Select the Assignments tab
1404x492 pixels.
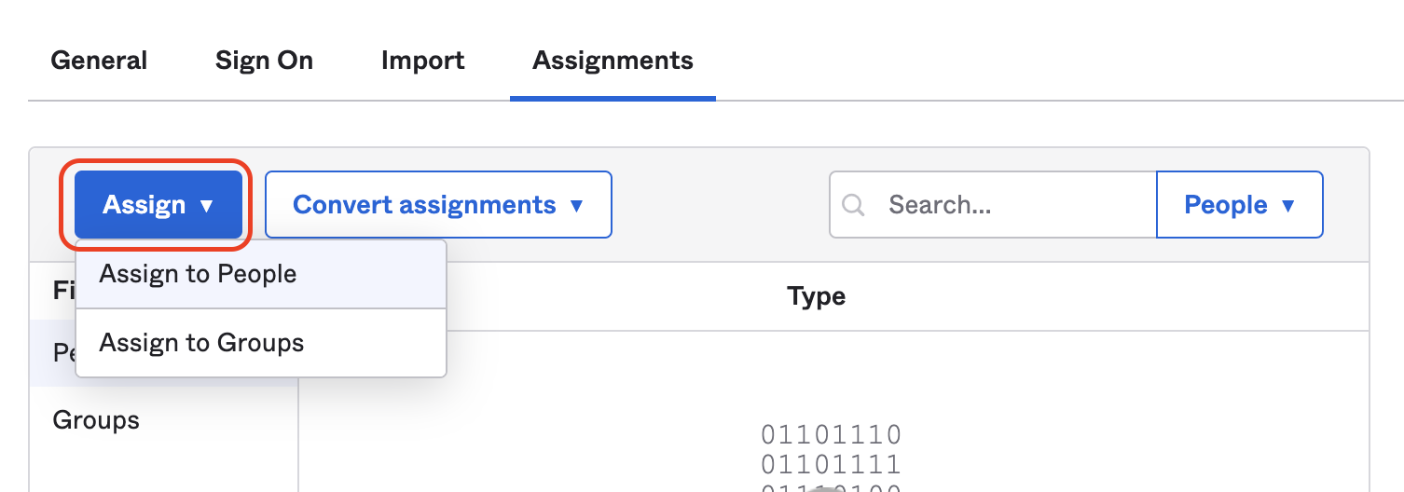point(613,61)
